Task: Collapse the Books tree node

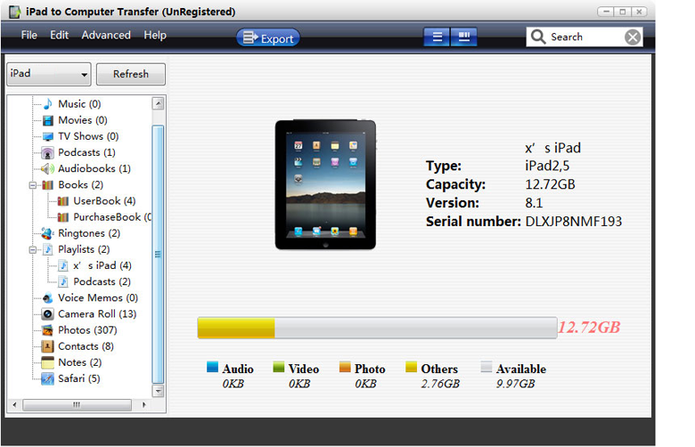Action: coord(32,185)
